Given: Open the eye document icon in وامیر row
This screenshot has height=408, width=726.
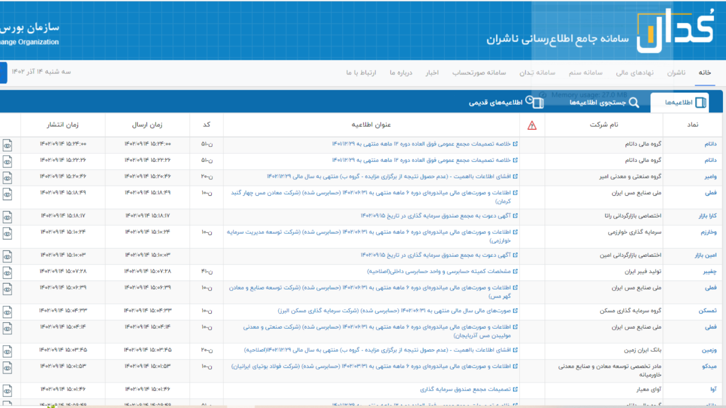Looking at the screenshot, I should [x=7, y=176].
